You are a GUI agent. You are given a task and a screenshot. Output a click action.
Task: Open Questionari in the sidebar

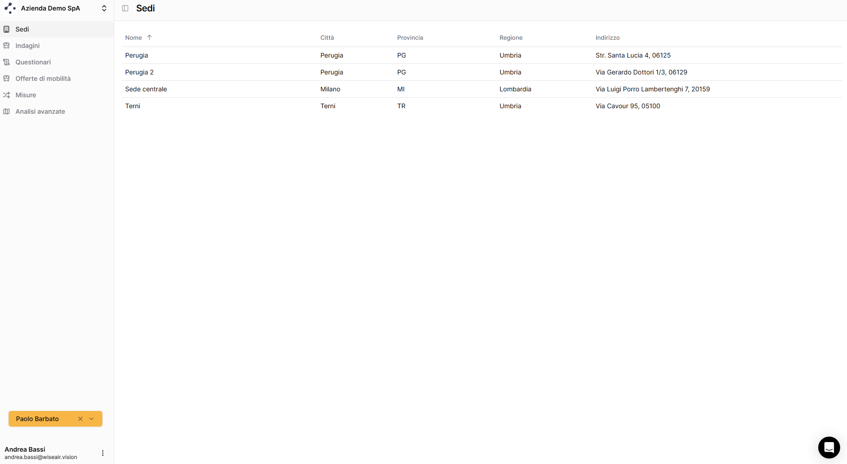click(57, 62)
